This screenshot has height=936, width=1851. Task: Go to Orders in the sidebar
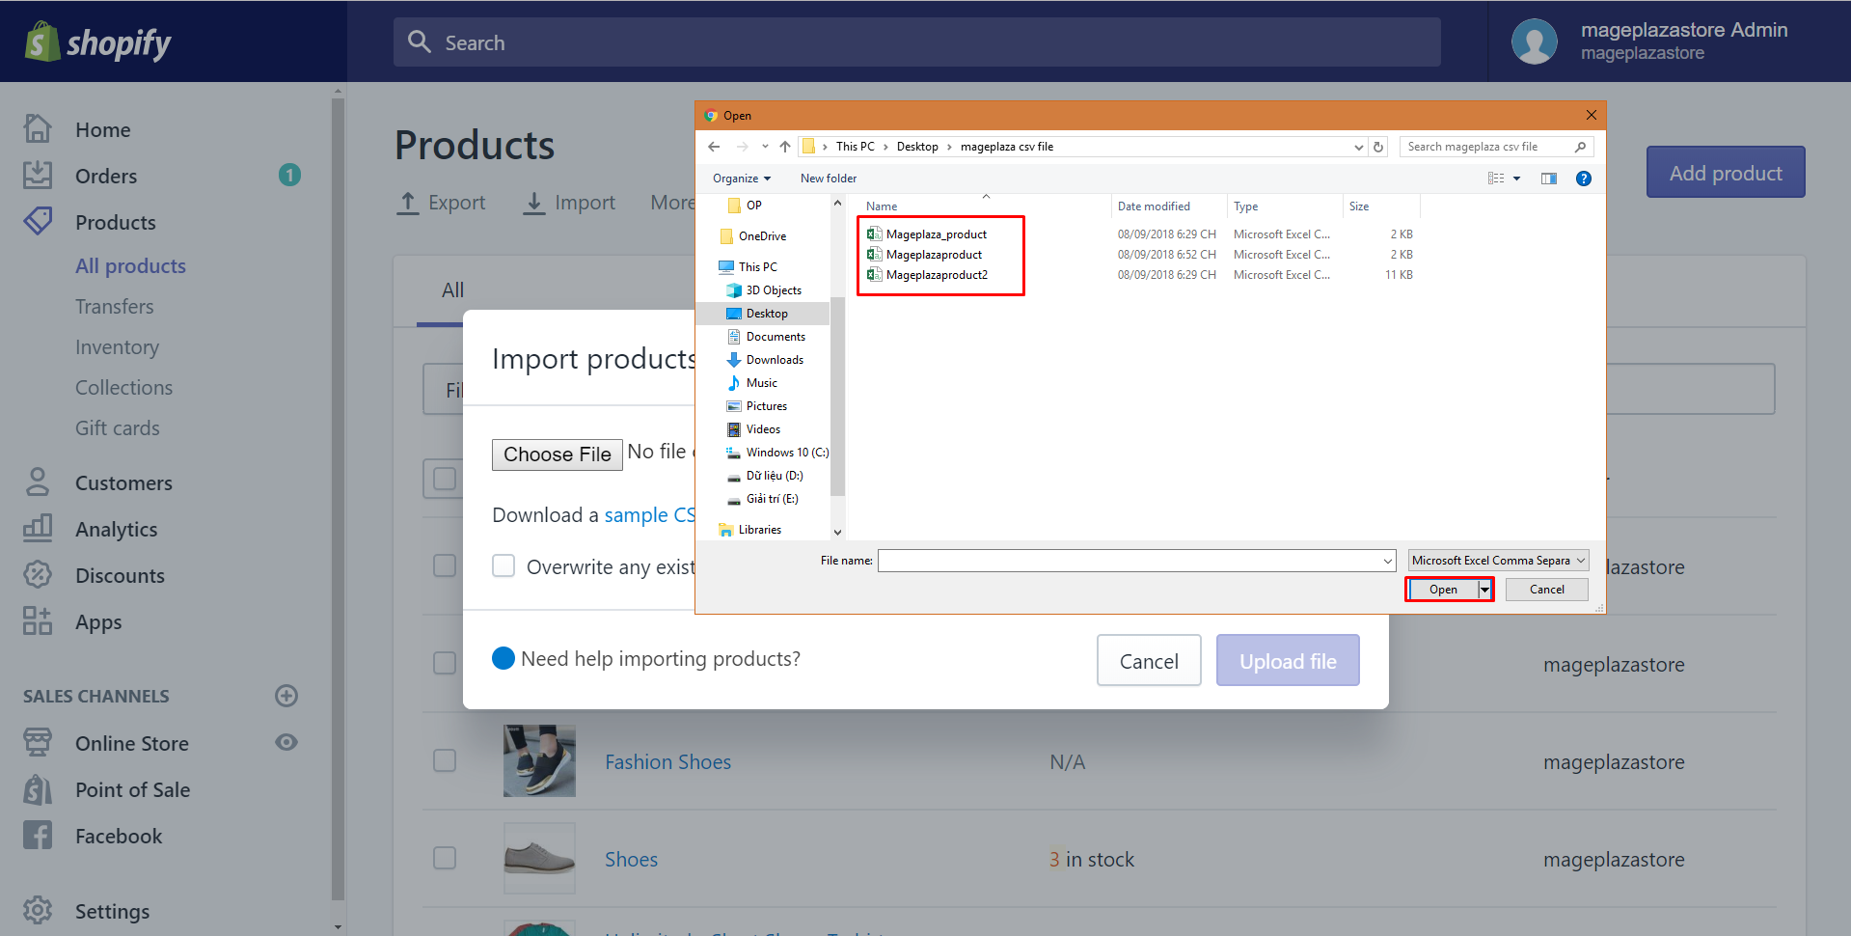pos(106,176)
